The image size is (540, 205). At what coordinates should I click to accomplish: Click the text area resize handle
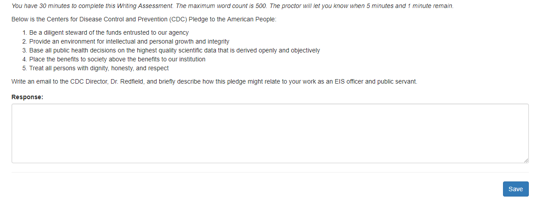point(526,161)
